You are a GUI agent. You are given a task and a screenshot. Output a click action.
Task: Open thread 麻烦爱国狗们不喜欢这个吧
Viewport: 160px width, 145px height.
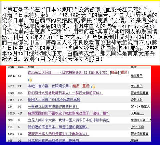tap(69, 113)
